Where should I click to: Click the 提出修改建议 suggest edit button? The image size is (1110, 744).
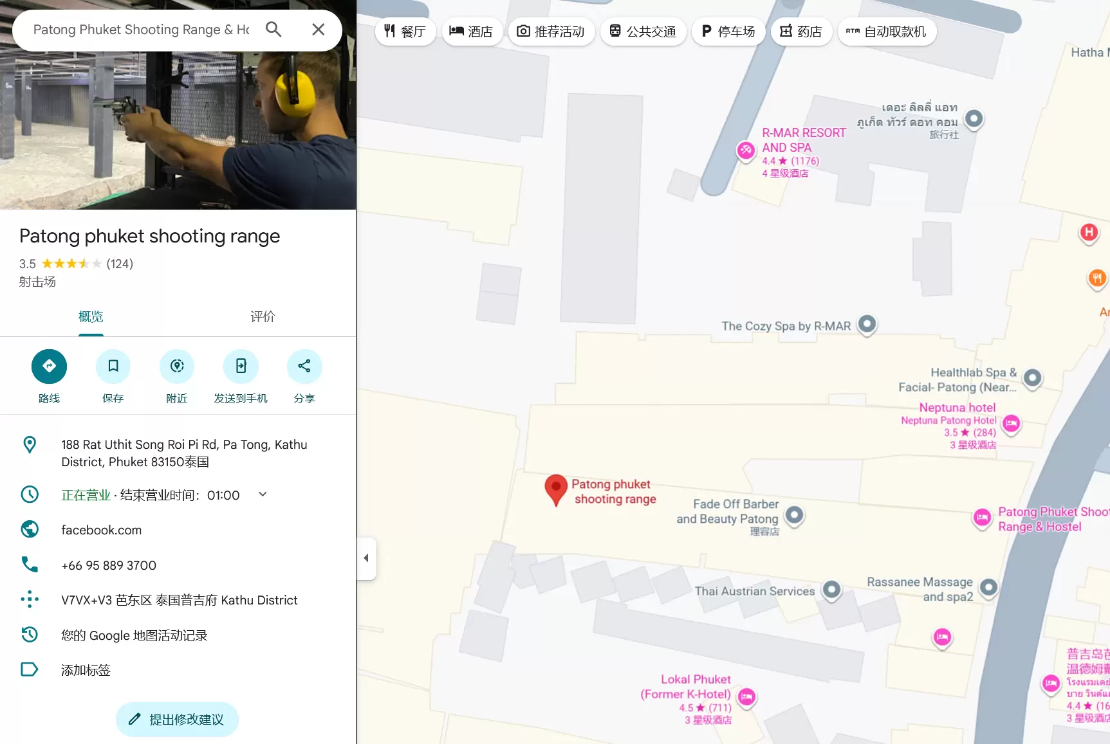[177, 720]
